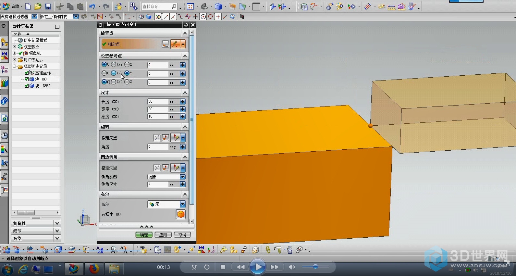Redo the action with the forward arrow
The width and height of the screenshot is (516, 276).
click(x=106, y=6)
